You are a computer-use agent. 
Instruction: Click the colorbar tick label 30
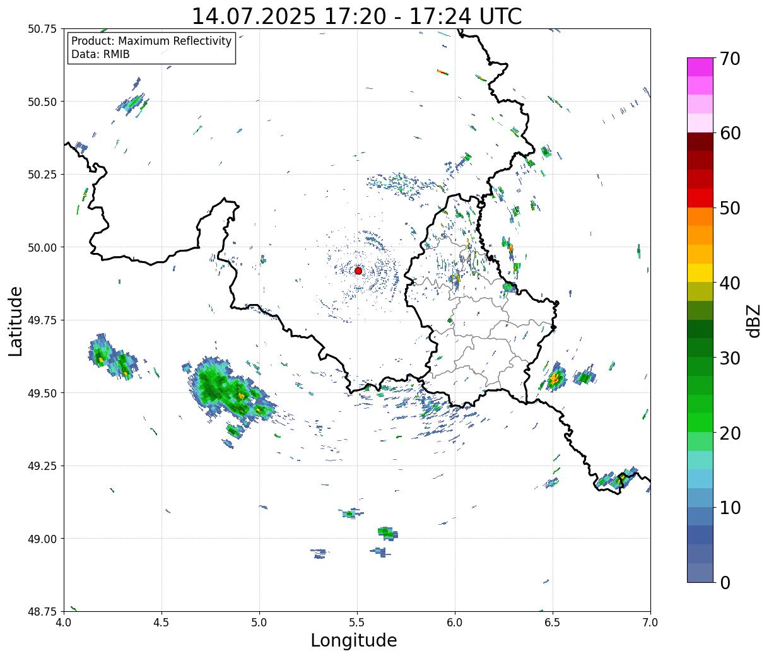(x=729, y=358)
